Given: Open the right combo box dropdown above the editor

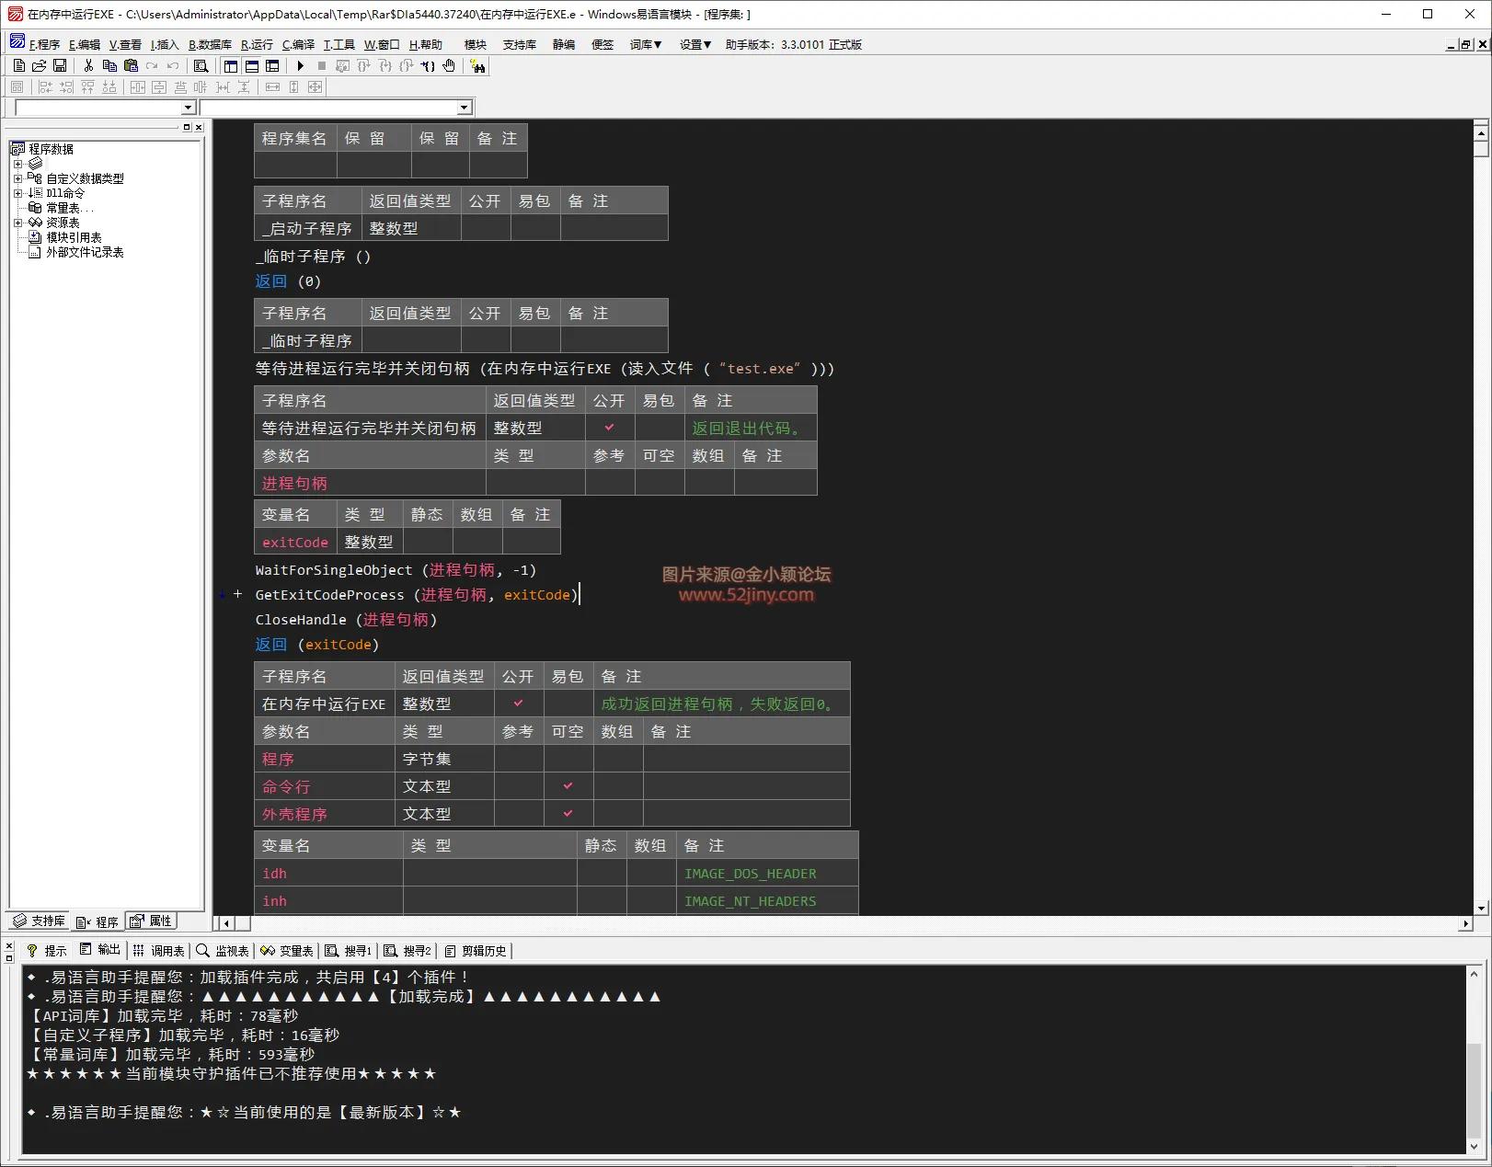Looking at the screenshot, I should coord(465,107).
